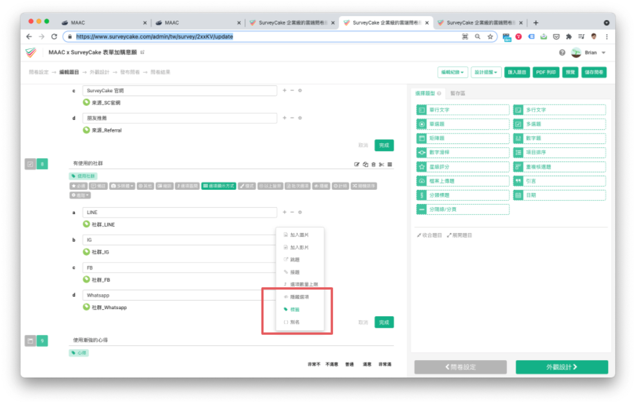Viewport: 634px width, 402px height.
Task: Add the 星級評分 question type
Action: point(462,166)
